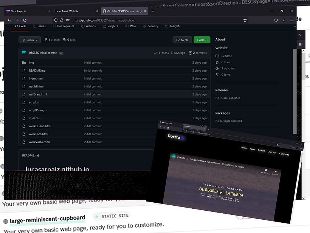Go back using the browser back arrow
This screenshot has width=310, height=233.
coord(9,20)
